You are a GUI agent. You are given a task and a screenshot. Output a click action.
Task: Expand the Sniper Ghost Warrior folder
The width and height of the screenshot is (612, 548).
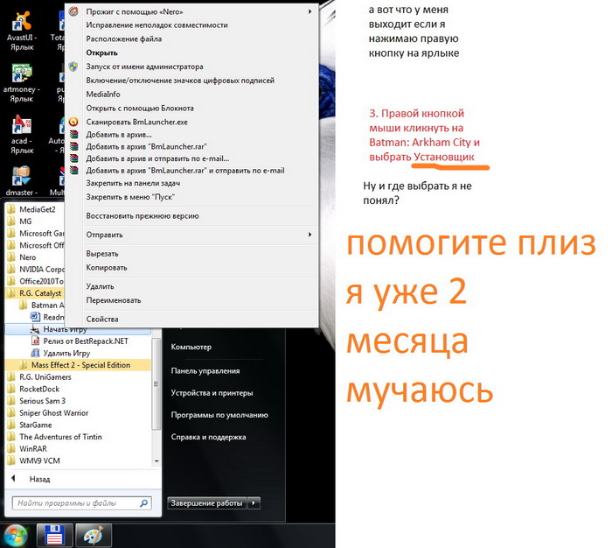pos(78,413)
